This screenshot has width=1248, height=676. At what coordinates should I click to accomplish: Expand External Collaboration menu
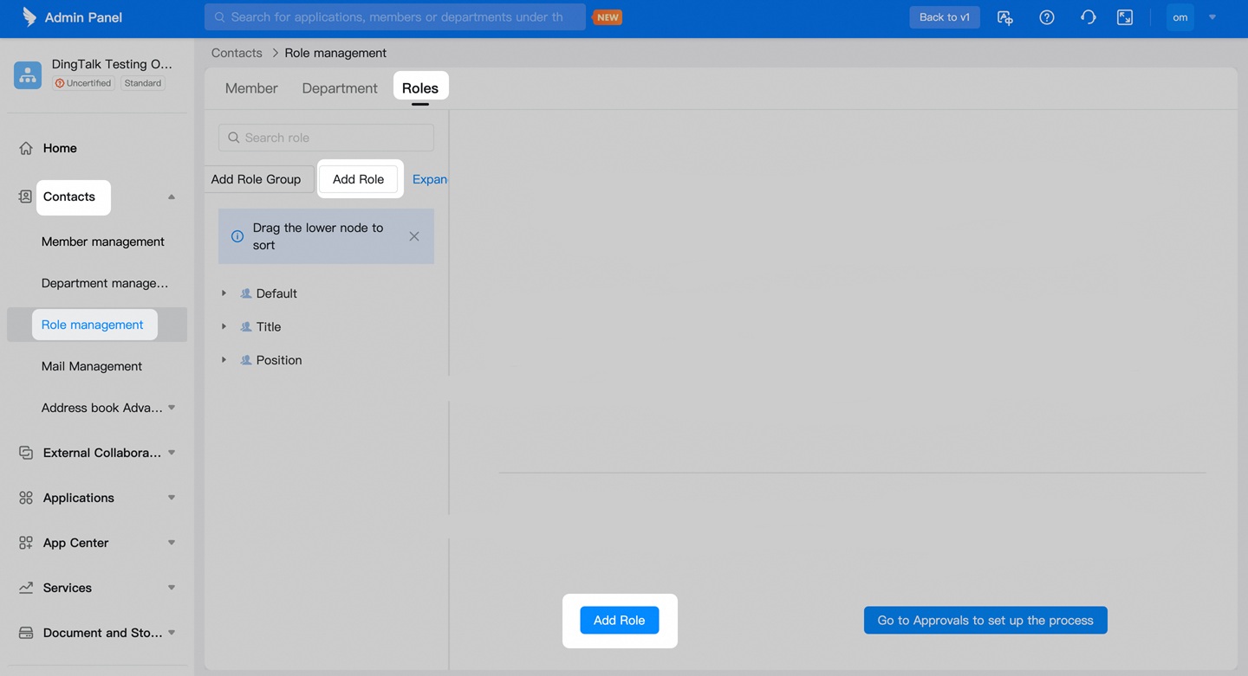(172, 453)
